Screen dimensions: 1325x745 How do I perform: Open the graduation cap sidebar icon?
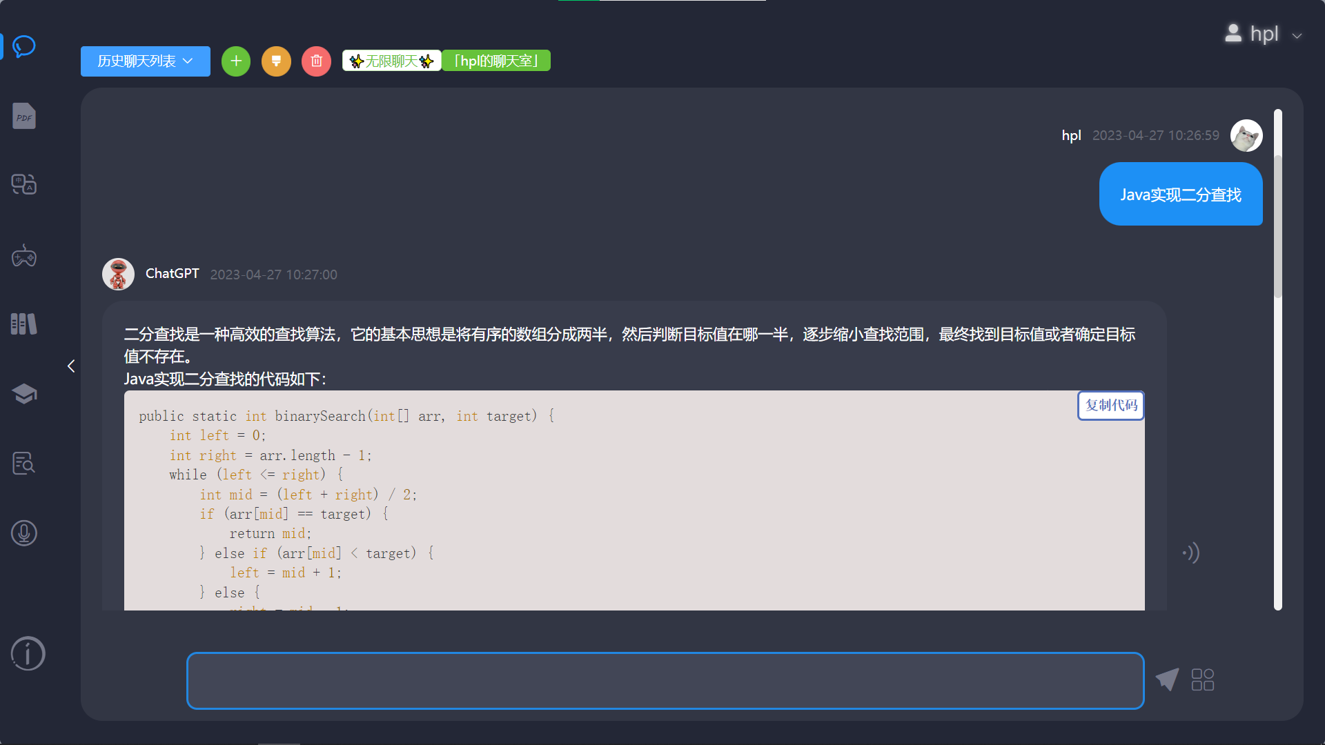(24, 394)
